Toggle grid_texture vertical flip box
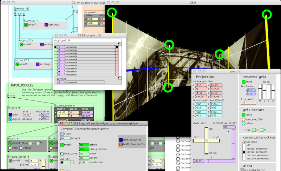The height and width of the screenshot is (171, 281). [x=262, y=130]
